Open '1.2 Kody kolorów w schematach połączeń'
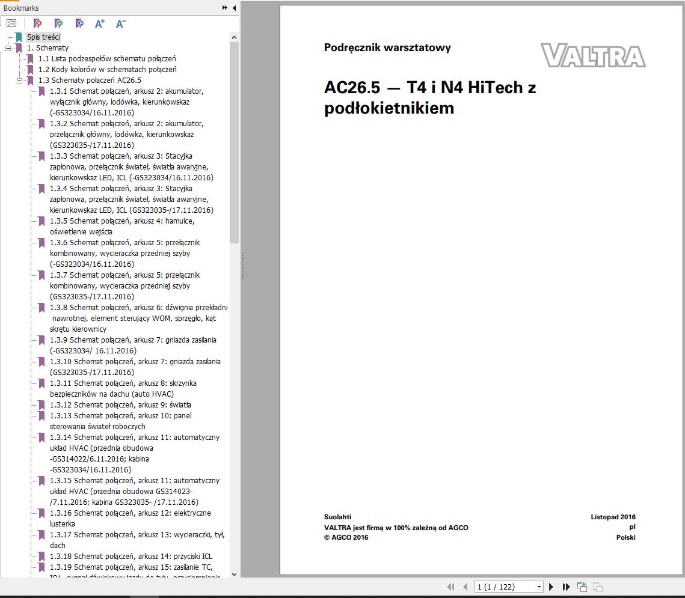Screen dimensions: 685x598 108,69
